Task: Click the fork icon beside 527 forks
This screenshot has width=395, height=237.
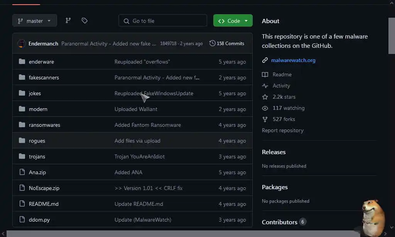Action: click(265, 119)
